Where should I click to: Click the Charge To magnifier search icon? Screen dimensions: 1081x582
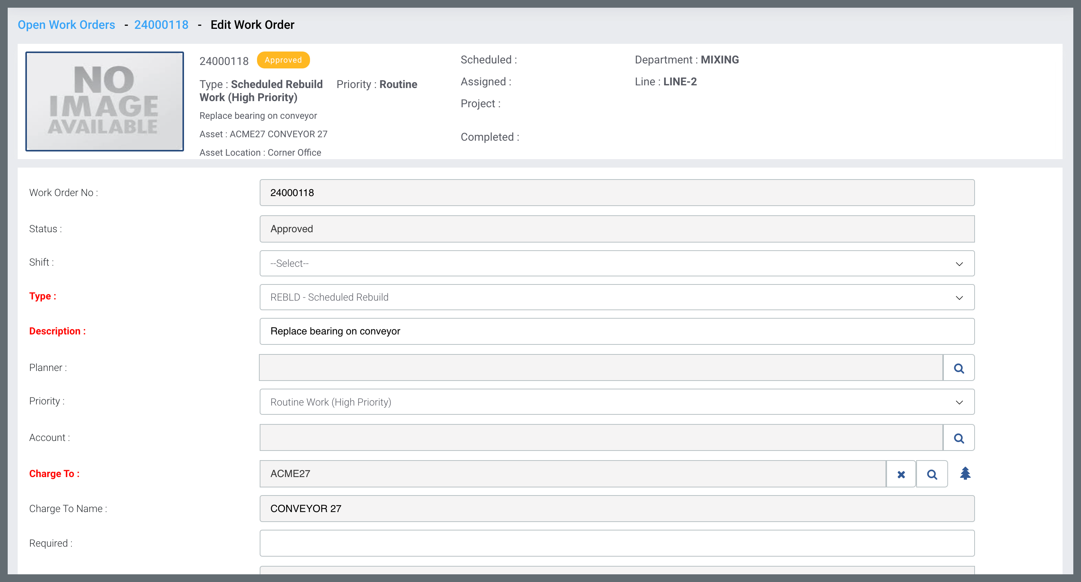pos(932,474)
